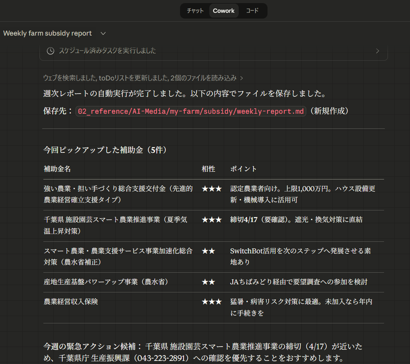Click the clock icon on the scheduled task banner
Image resolution: width=410 pixels, height=364 pixels.
pyautogui.click(x=50, y=51)
